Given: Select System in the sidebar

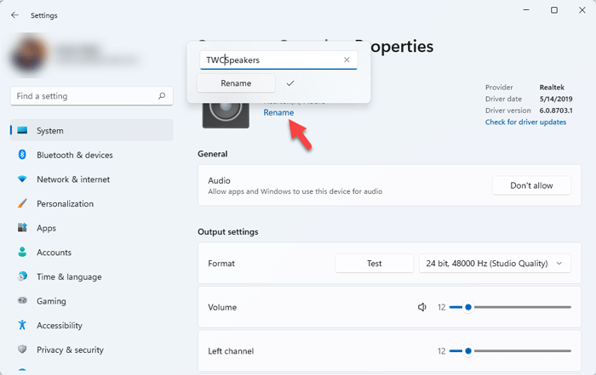Looking at the screenshot, I should pos(50,131).
